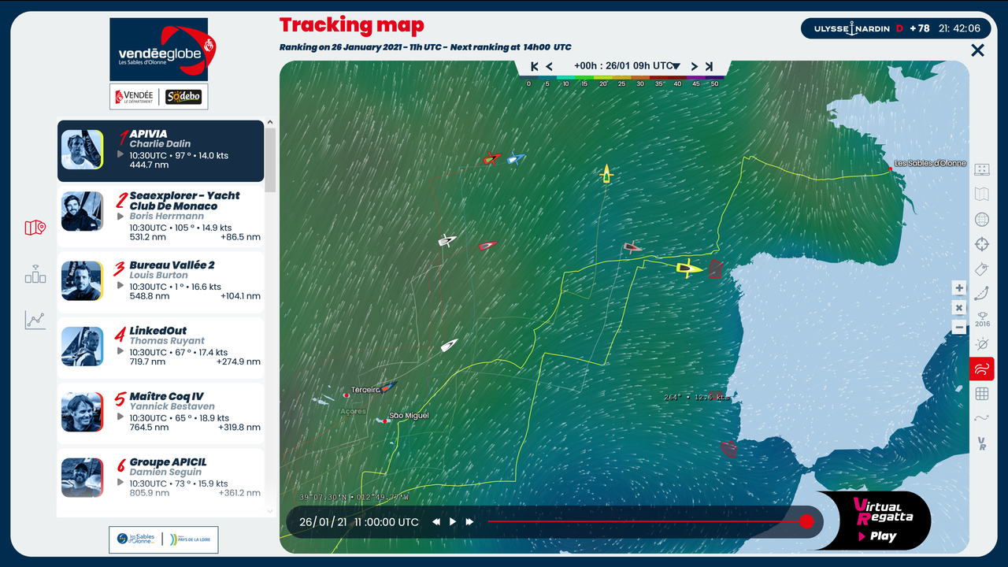1008x567 pixels.
Task: Switch to the globe view icon
Action: tap(982, 219)
